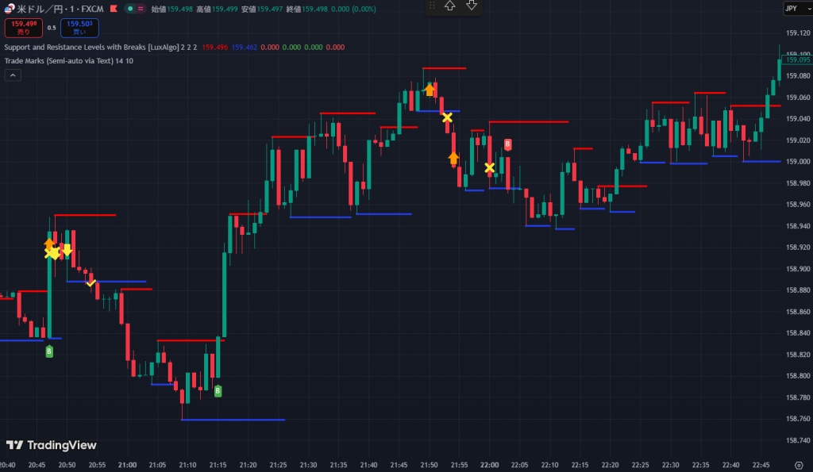Collapse the indicator legend with chevron
The width and height of the screenshot is (813, 472).
tap(13, 75)
